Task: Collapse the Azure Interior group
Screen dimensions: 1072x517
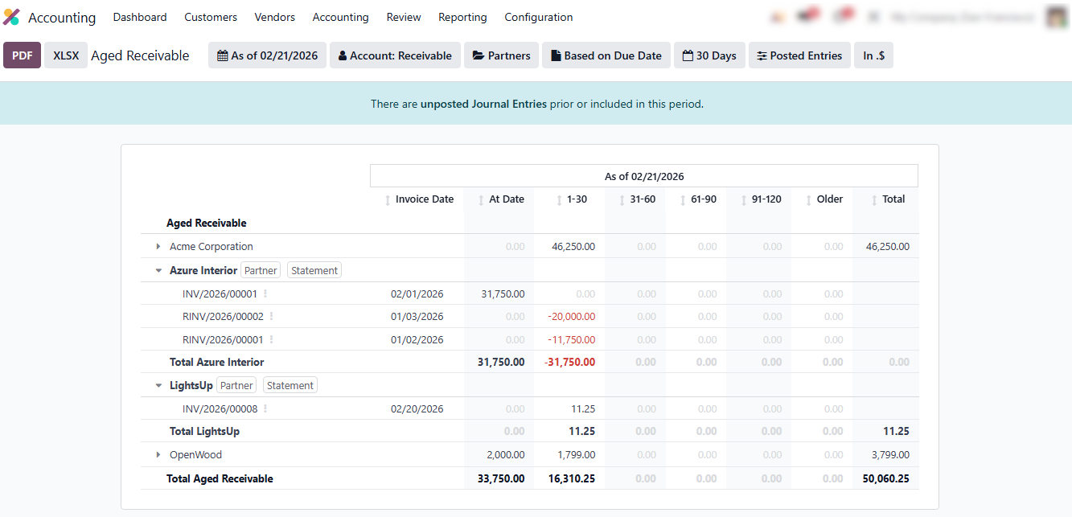Action: tap(158, 271)
